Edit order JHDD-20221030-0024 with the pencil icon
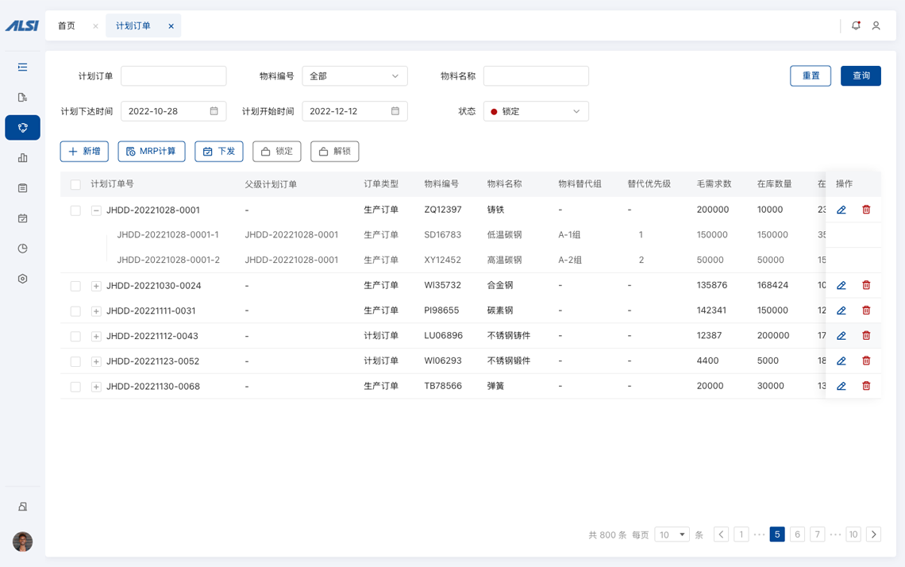 tap(841, 285)
